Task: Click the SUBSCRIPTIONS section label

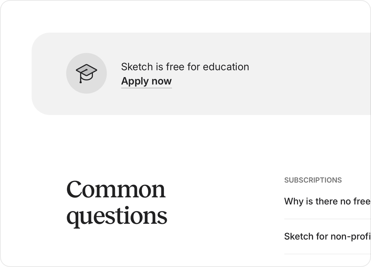Action: pyautogui.click(x=313, y=180)
